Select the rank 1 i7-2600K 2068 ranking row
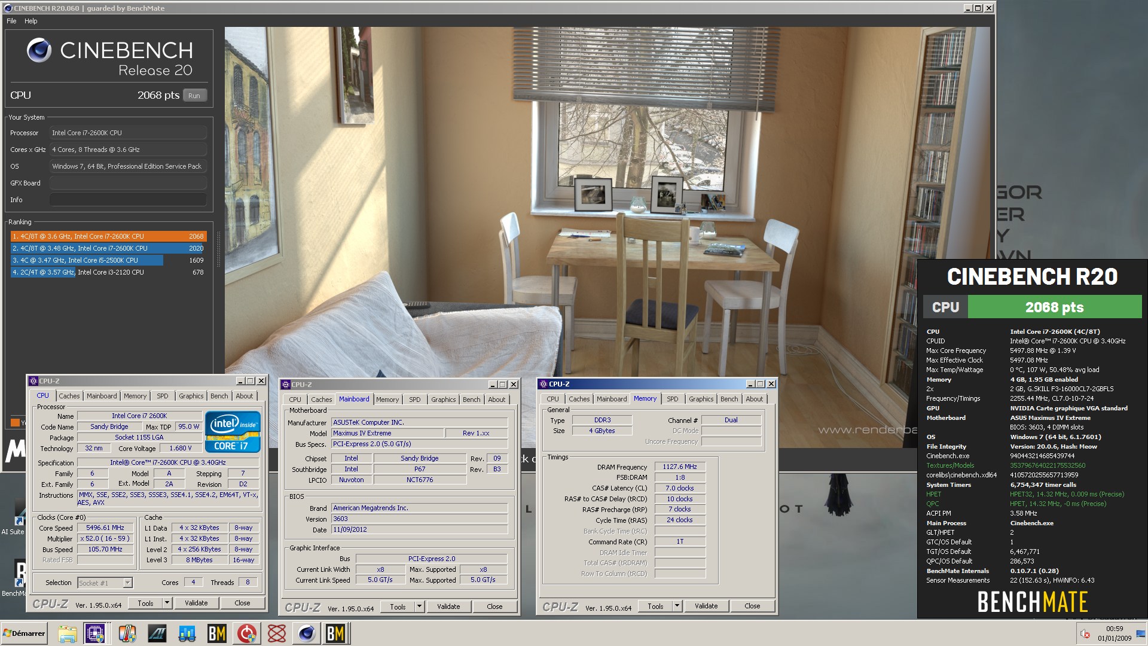 pos(109,236)
